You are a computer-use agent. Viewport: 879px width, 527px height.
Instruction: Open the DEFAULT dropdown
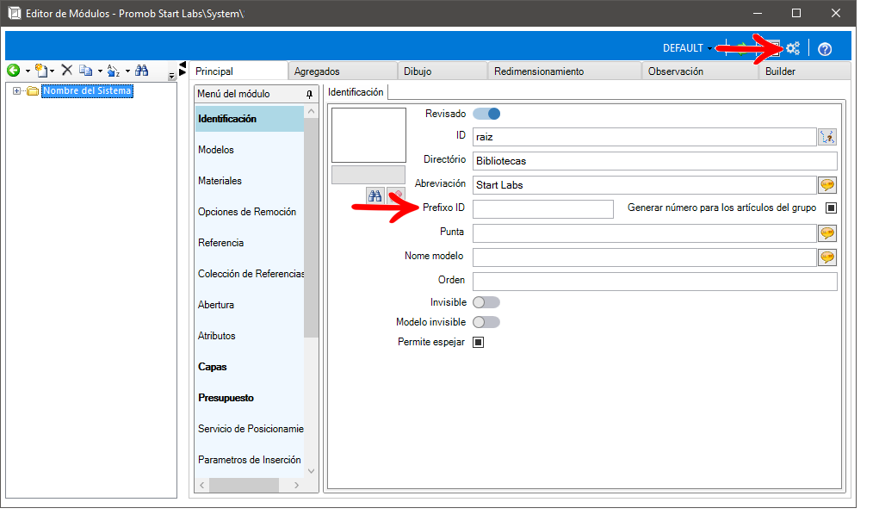(x=687, y=48)
